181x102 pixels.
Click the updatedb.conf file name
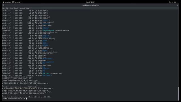[x=48, y=49]
